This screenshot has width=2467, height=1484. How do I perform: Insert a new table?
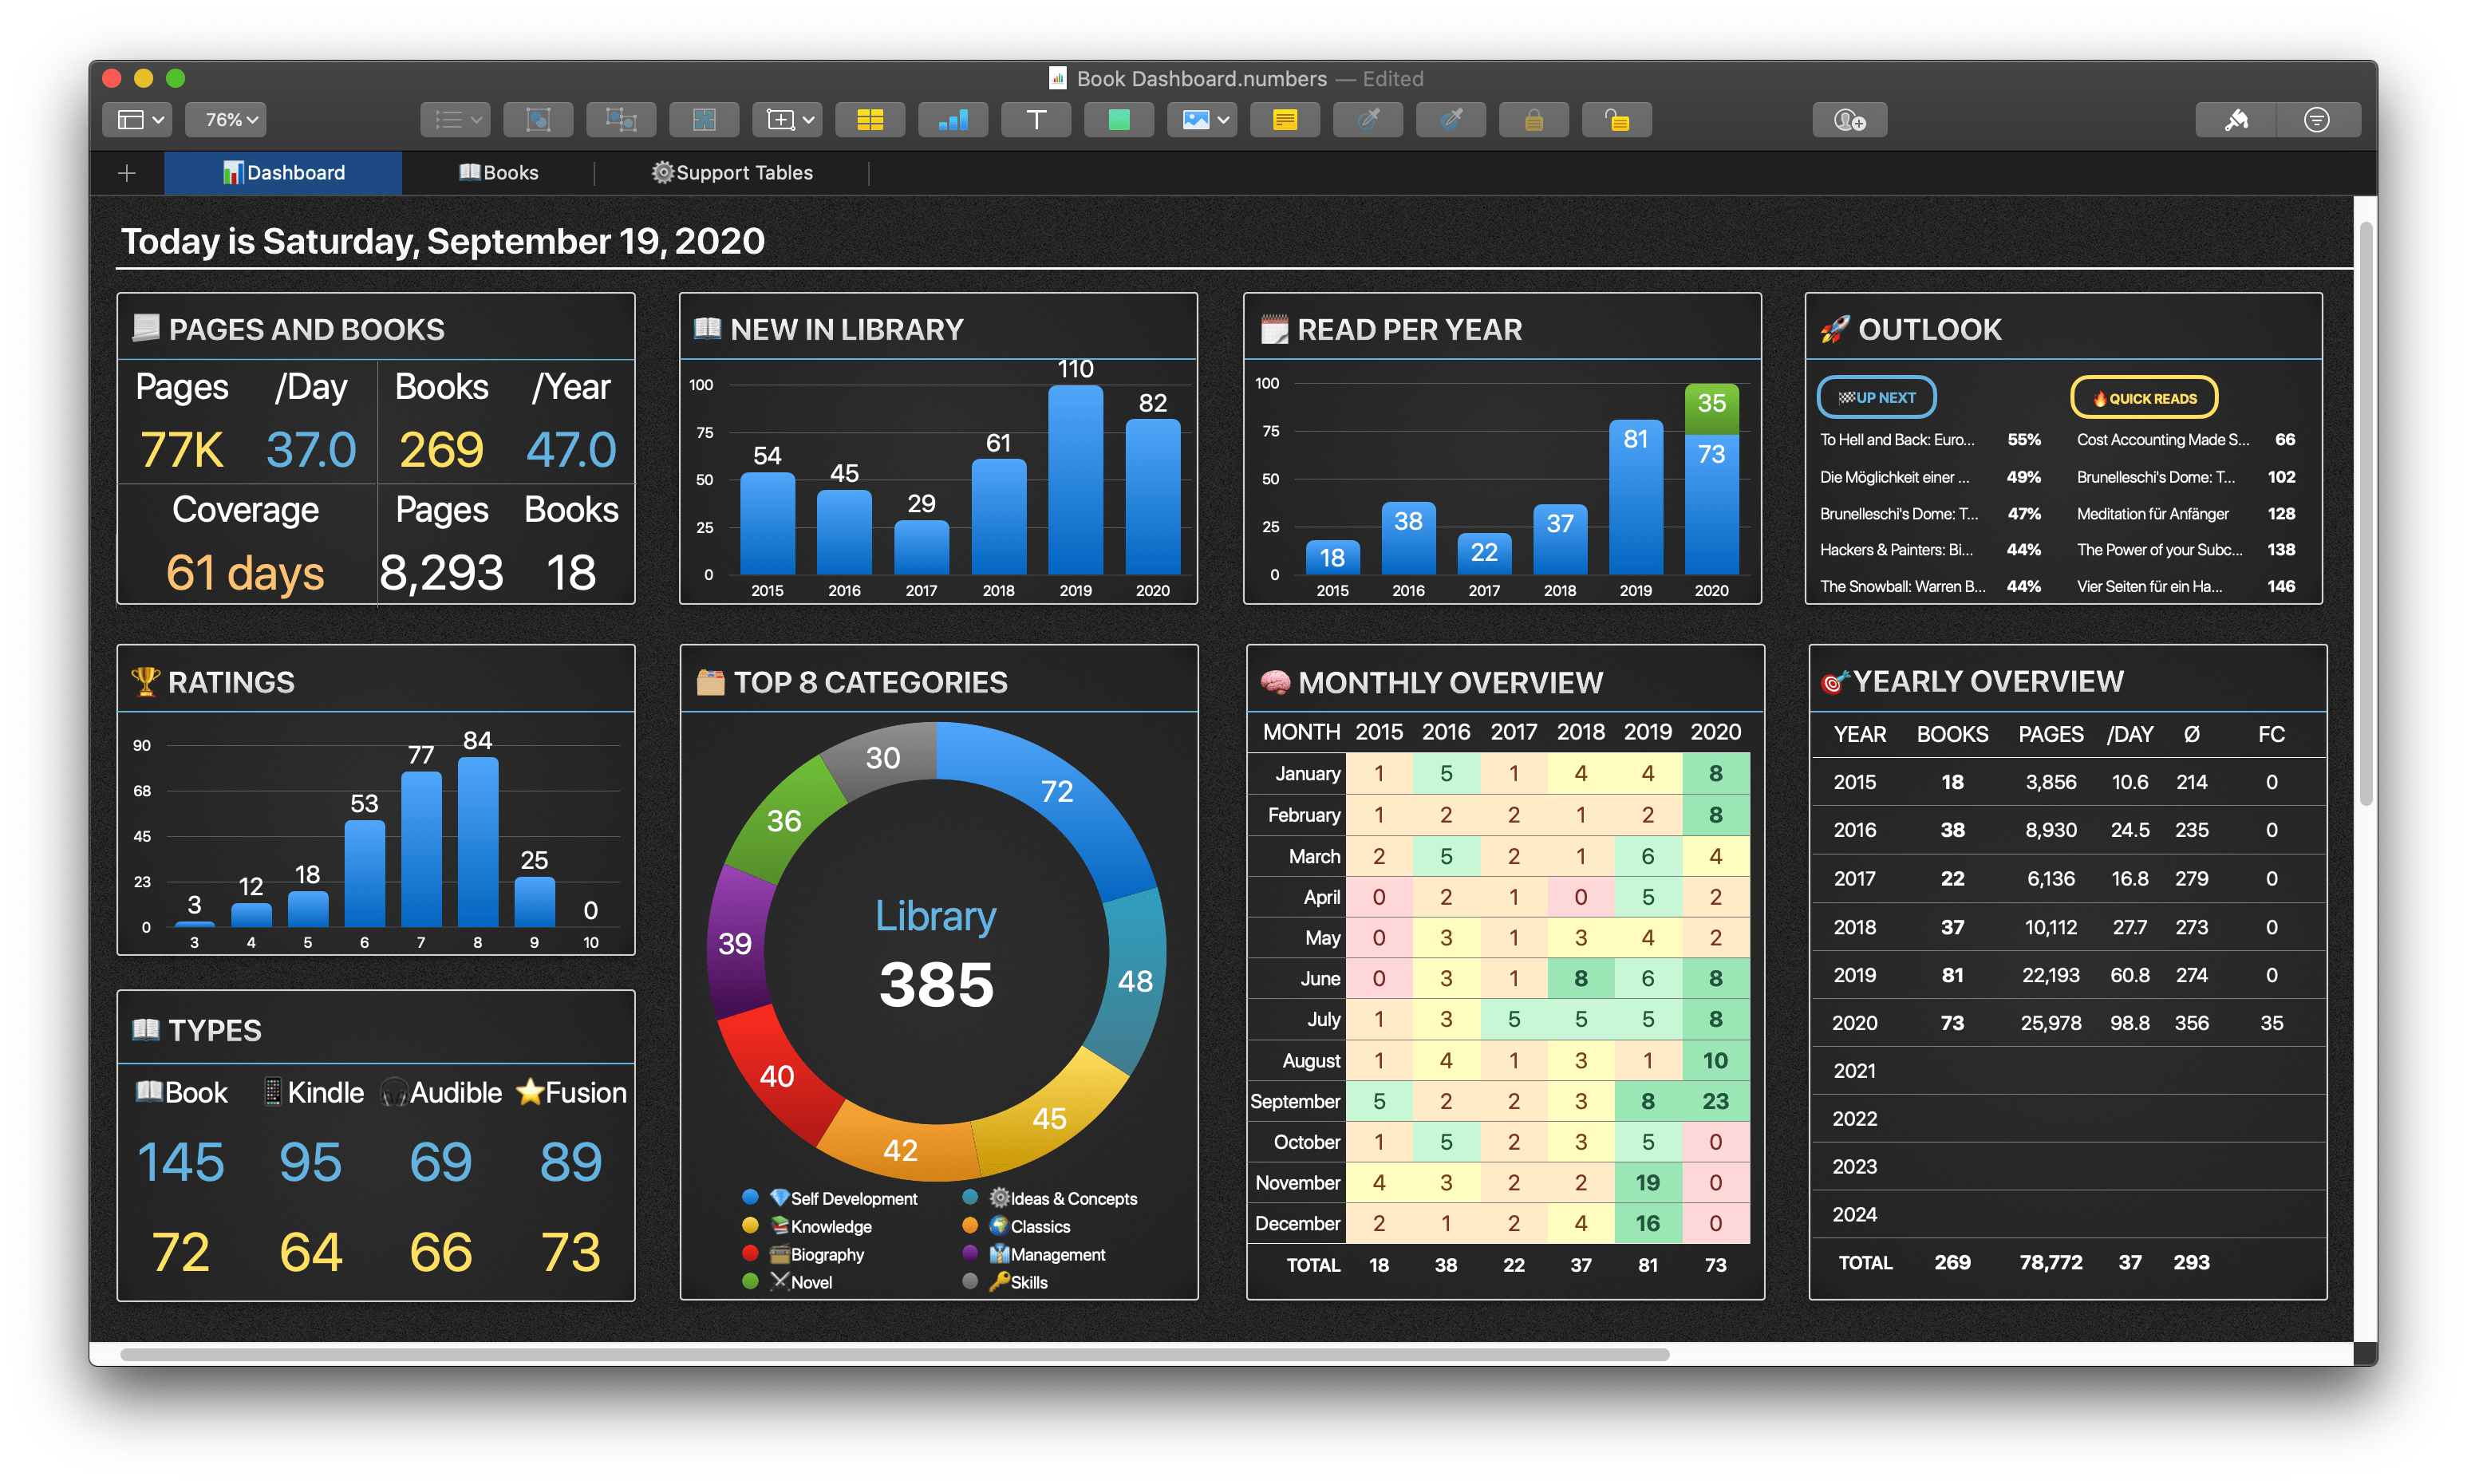pyautogui.click(x=870, y=119)
